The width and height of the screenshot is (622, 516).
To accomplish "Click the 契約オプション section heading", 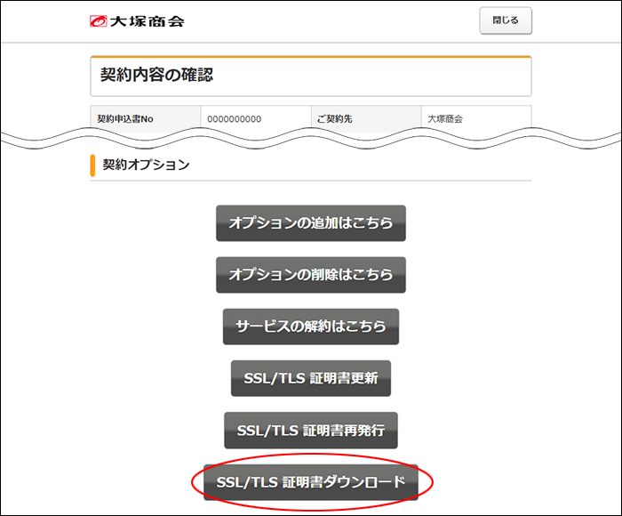I will 147,165.
